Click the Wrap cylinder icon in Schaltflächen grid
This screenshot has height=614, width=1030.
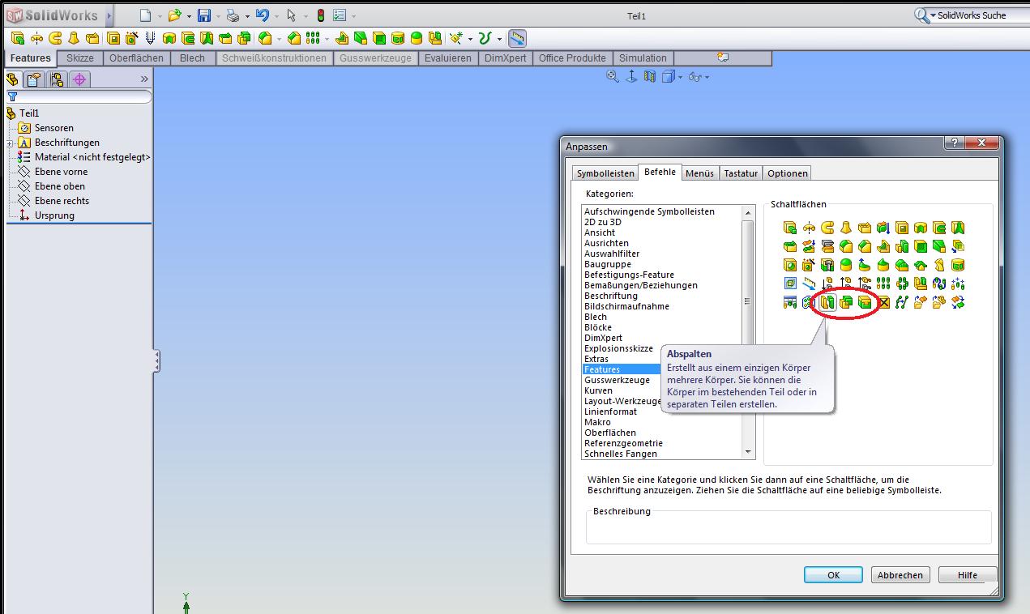pyautogui.click(x=958, y=265)
